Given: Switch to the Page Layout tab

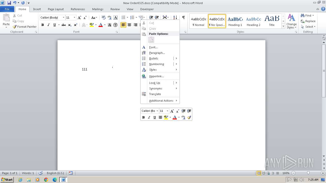Looking at the screenshot, I should click(x=56, y=9).
